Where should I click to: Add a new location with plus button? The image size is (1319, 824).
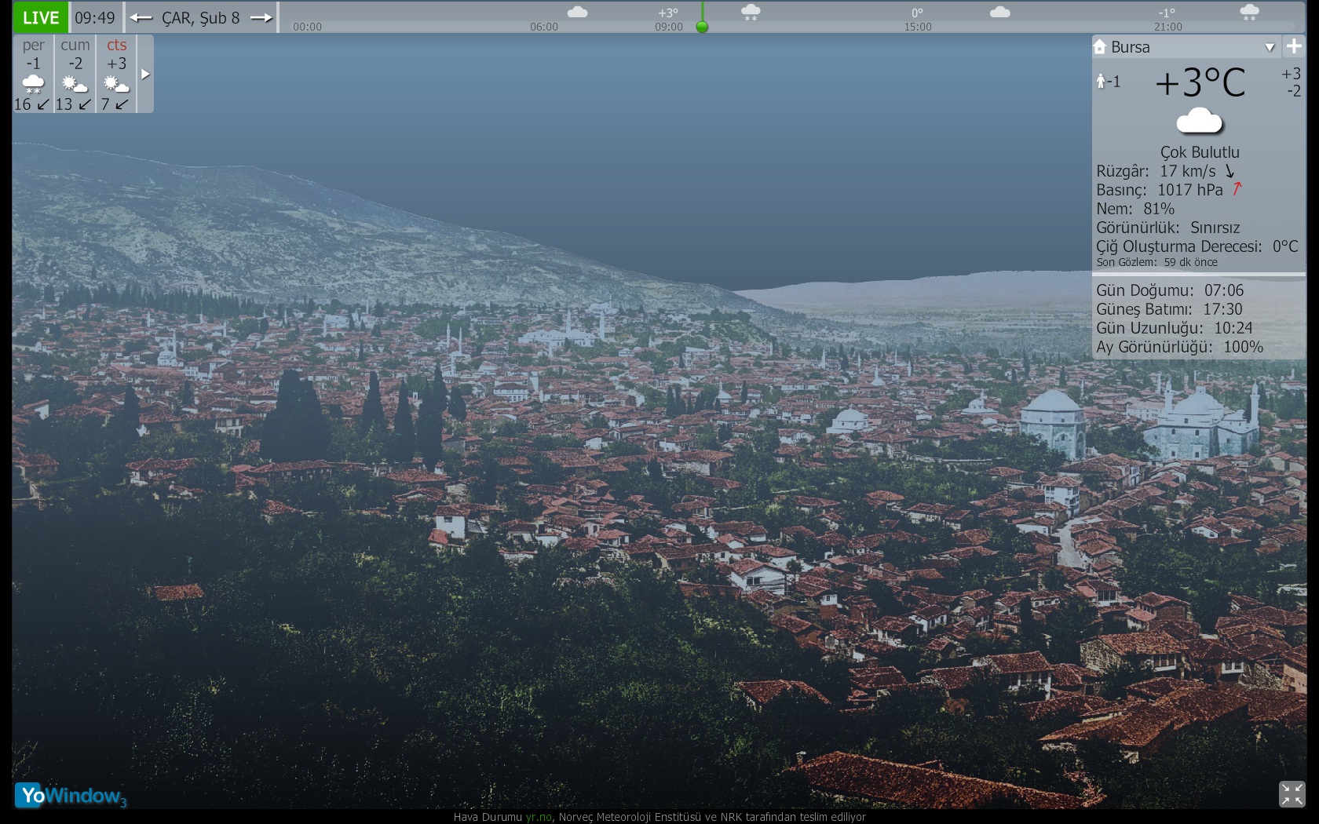pos(1294,46)
